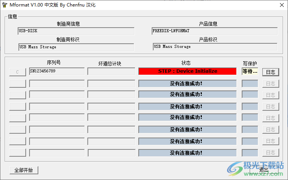This screenshot has width=288, height=180.
Task: Click the manufacturer info field showing USB-DISK
Action: pos(76,31)
